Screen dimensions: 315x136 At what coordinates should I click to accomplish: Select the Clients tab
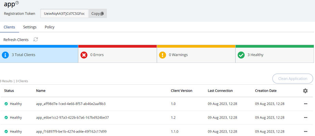pyautogui.click(x=10, y=27)
